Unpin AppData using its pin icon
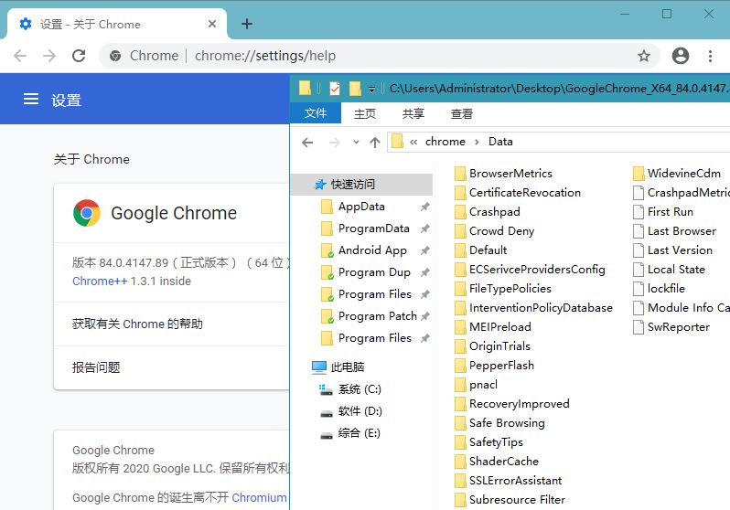730x510 pixels. [424, 207]
